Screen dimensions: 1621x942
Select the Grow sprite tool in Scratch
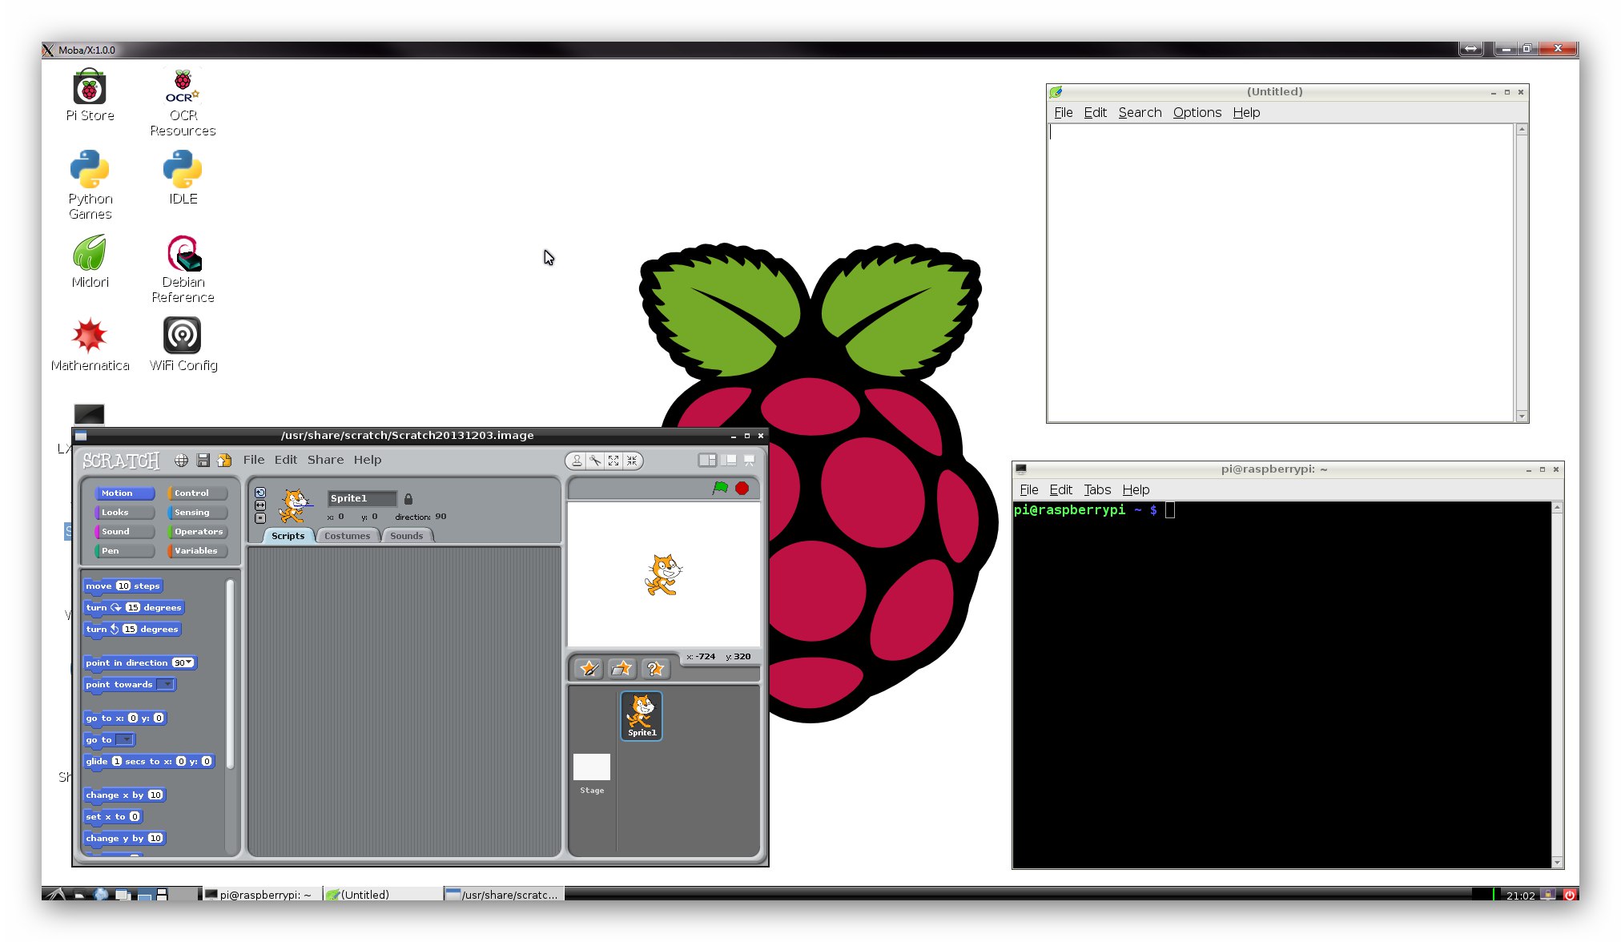pos(613,461)
